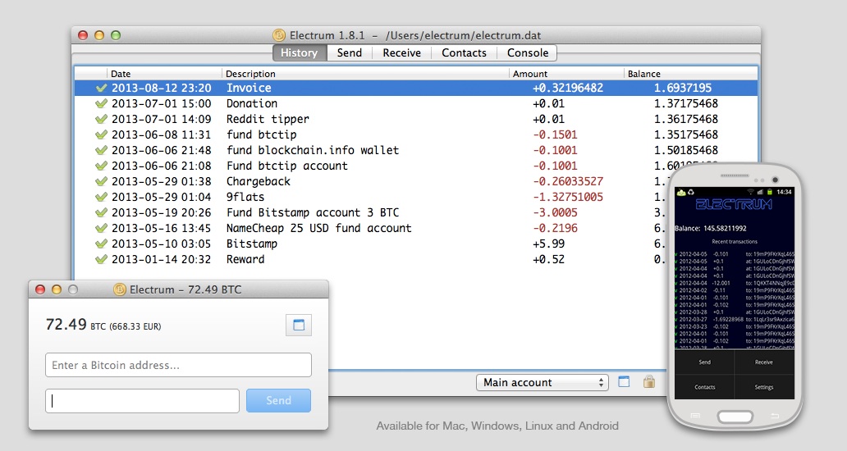Click the Send button in the lite window

coord(279,400)
